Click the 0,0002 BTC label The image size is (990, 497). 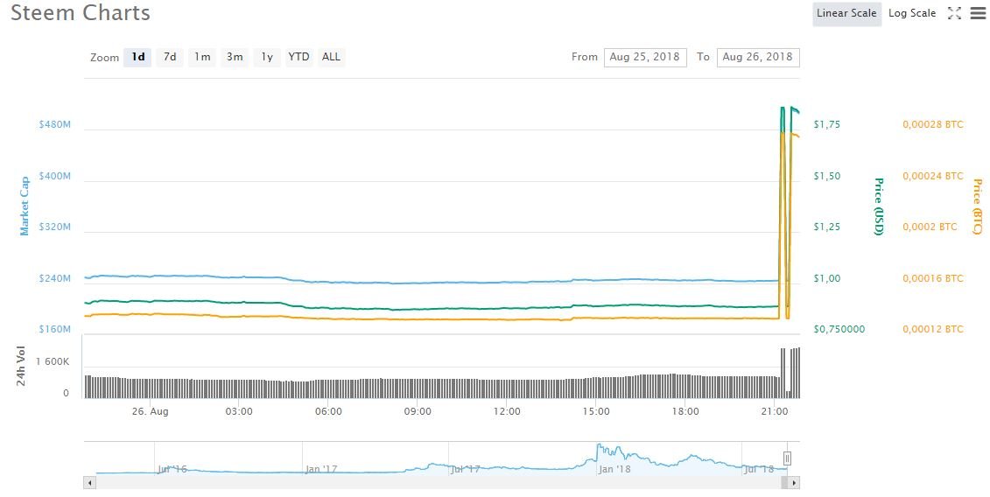point(930,227)
